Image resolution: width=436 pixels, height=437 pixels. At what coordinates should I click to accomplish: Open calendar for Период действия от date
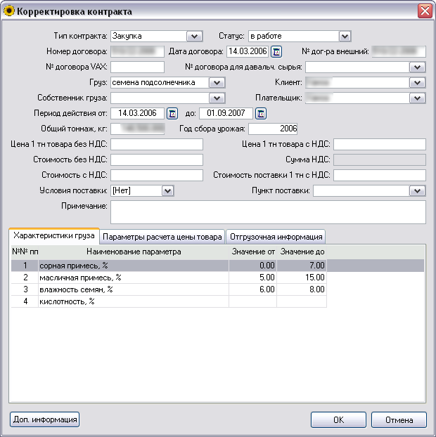(x=172, y=113)
